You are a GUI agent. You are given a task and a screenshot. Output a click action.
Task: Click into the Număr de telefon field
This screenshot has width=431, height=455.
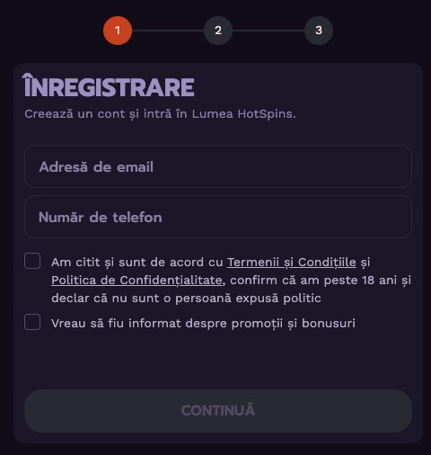218,217
